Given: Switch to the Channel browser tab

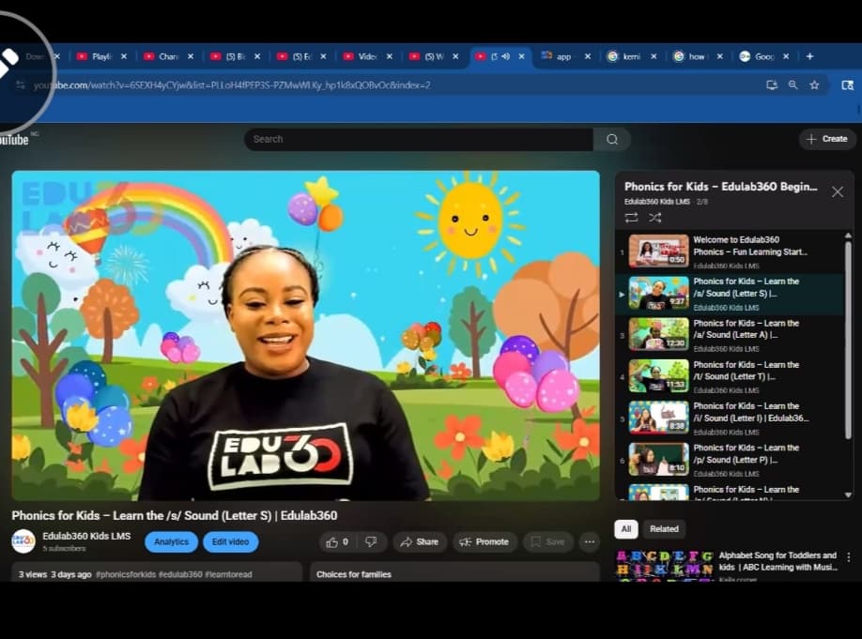Looking at the screenshot, I should click(168, 56).
